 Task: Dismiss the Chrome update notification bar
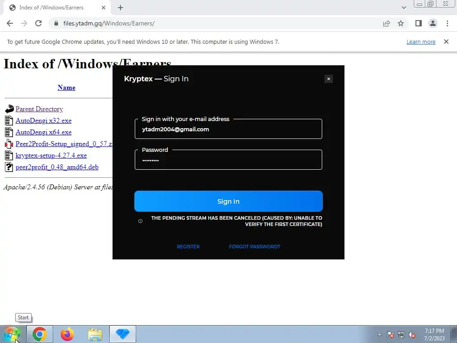tap(446, 42)
